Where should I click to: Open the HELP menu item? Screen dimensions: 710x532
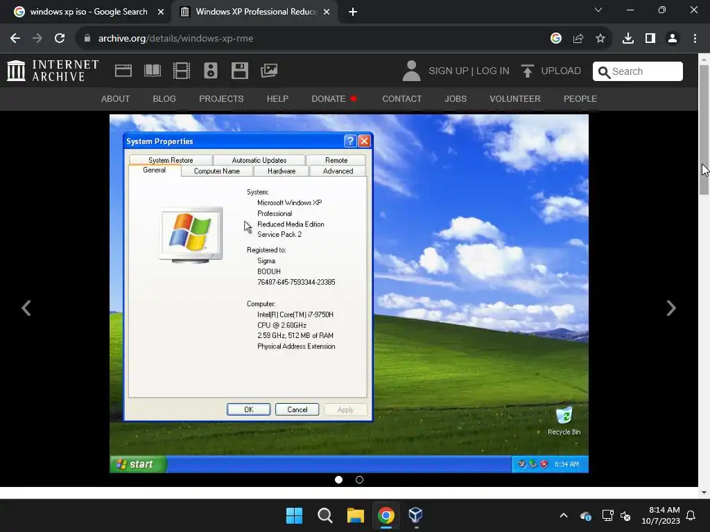(x=277, y=98)
